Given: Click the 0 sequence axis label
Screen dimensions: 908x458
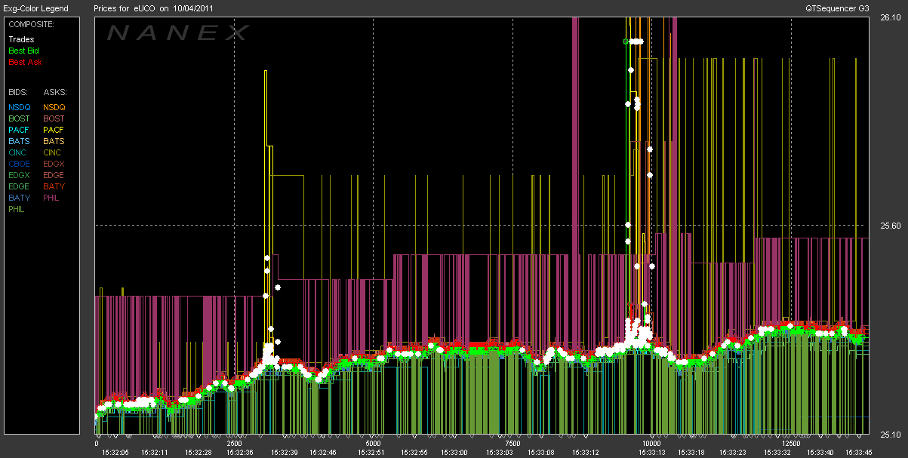Looking at the screenshot, I should 97,444.
